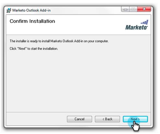Viewport: 160px width, 134px height.
Task: Click the Marketo signal bars logo icon
Action: click(x=144, y=22)
